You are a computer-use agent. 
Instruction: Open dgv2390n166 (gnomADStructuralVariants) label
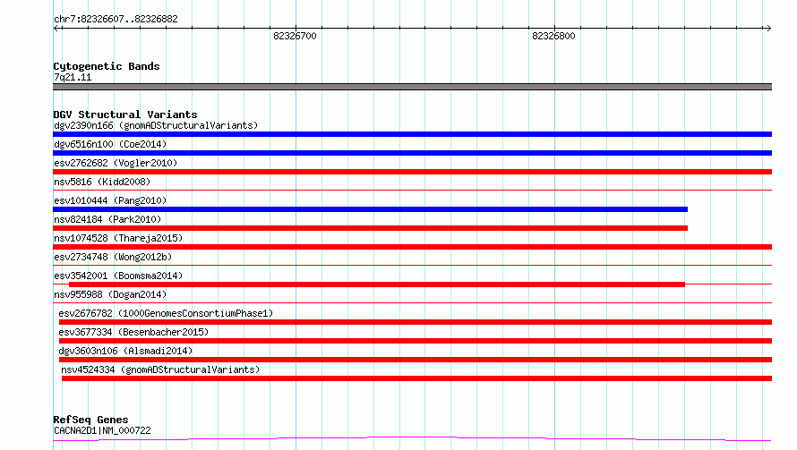click(156, 125)
